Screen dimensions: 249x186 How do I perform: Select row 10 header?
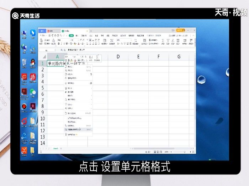pos(43,118)
